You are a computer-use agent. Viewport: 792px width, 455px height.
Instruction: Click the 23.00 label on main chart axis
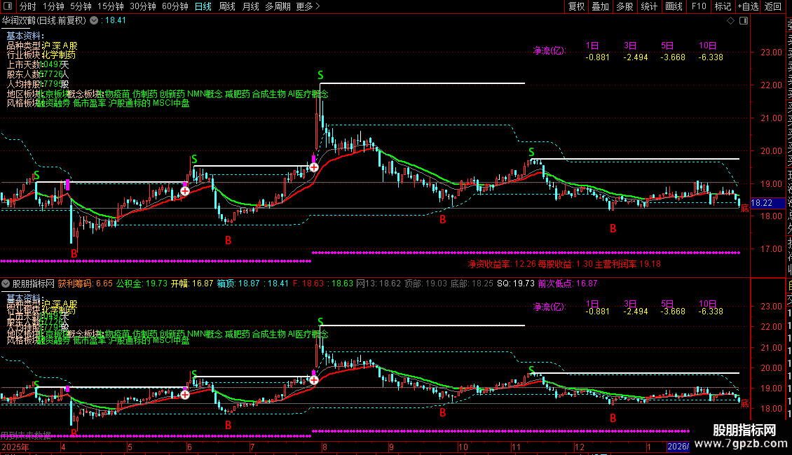coord(772,52)
